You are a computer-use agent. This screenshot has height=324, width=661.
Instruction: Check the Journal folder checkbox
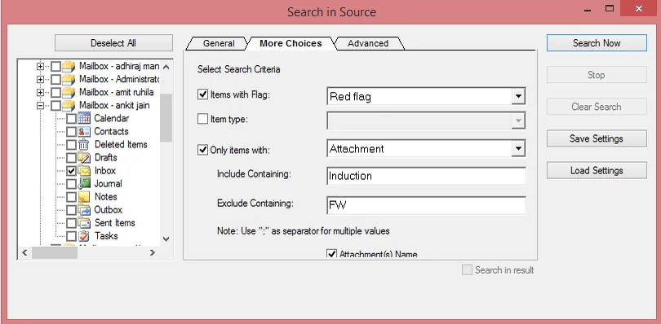tap(71, 184)
